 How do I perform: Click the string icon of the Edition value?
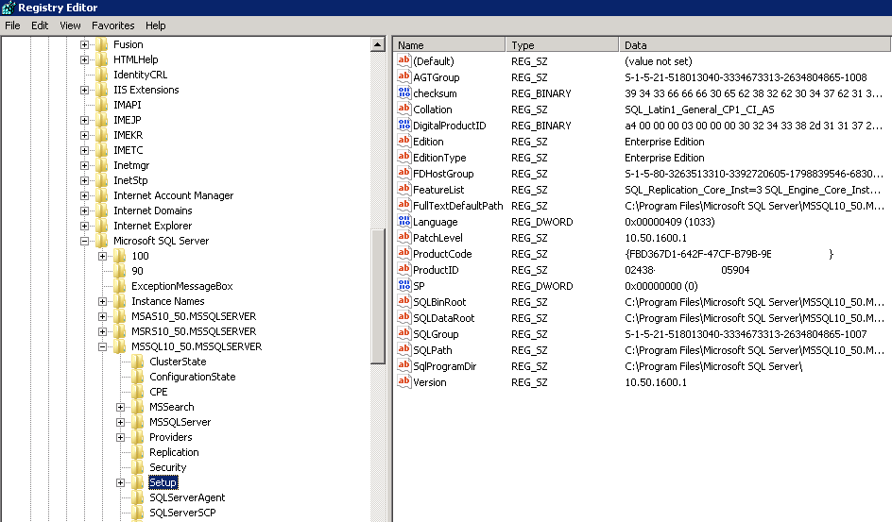click(x=403, y=141)
